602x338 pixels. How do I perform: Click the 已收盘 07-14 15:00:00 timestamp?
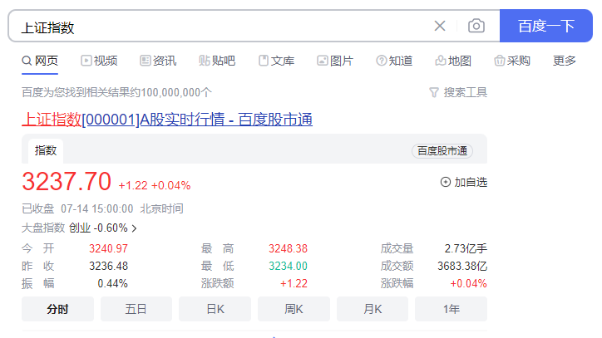click(77, 208)
